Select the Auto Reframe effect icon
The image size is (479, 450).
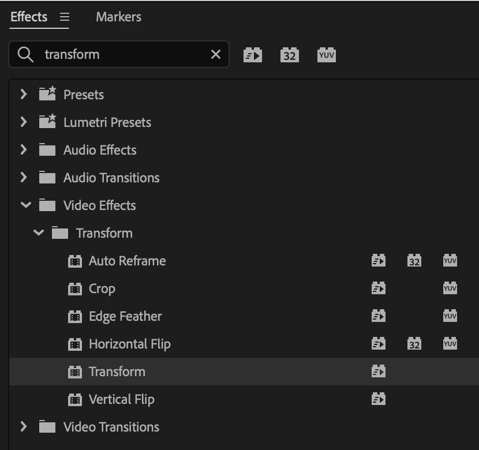tap(75, 261)
